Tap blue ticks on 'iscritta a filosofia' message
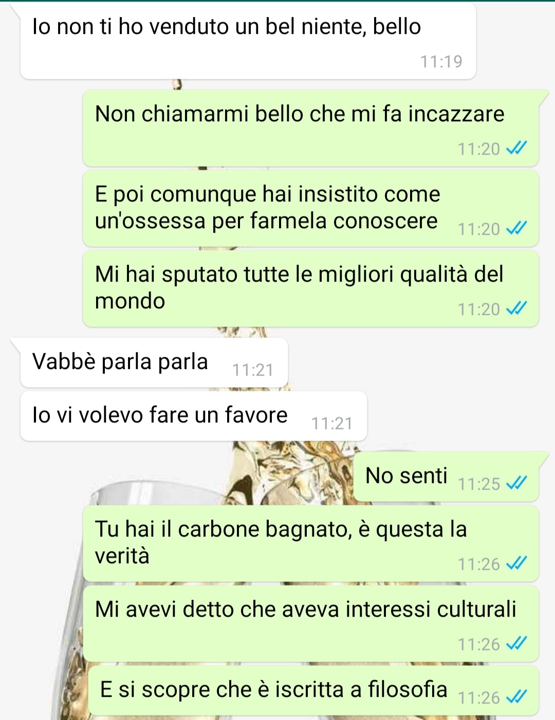The width and height of the screenshot is (555, 720). [516, 697]
